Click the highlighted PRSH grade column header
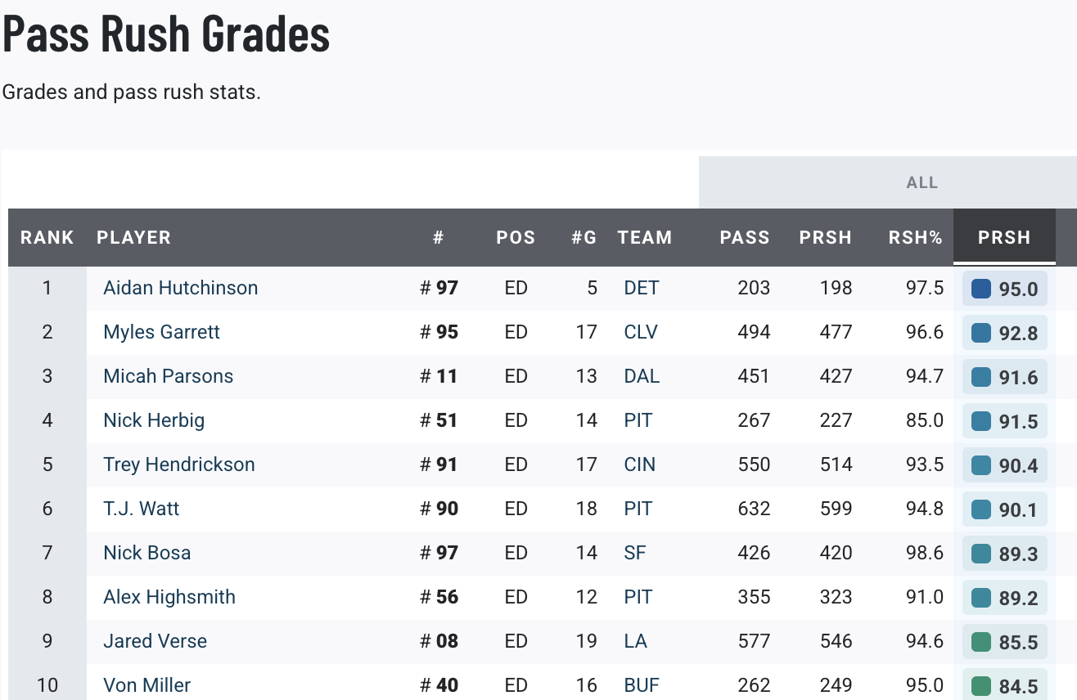The width and height of the screenshot is (1077, 700). click(1004, 238)
